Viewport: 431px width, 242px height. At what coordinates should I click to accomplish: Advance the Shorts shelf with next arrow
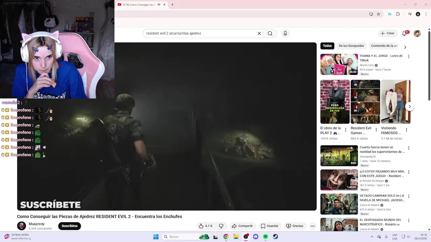point(409,107)
